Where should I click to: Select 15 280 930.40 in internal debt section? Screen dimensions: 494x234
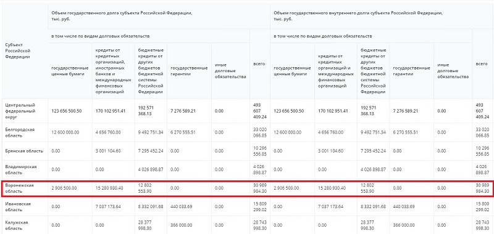coord(332,188)
